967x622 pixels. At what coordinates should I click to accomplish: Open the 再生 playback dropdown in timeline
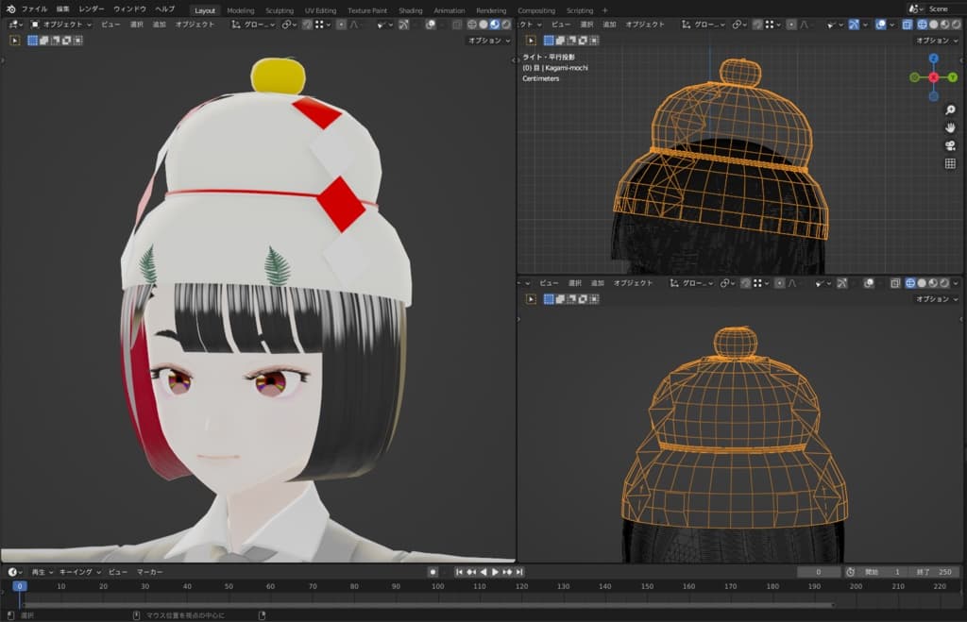[x=41, y=572]
